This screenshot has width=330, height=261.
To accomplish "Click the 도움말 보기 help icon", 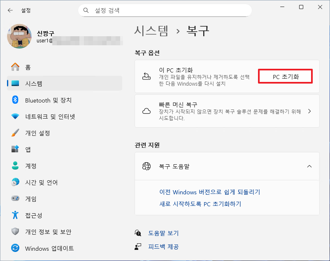I will click(x=138, y=233).
